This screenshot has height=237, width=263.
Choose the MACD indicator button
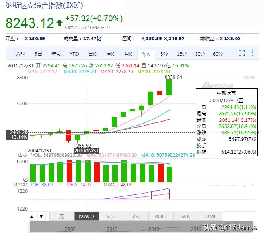pos(87,216)
